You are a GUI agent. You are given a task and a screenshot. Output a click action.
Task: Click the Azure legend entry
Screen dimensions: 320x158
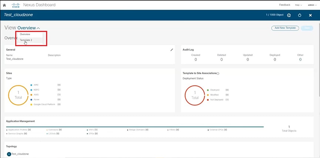pyautogui.click(x=45, y=100)
